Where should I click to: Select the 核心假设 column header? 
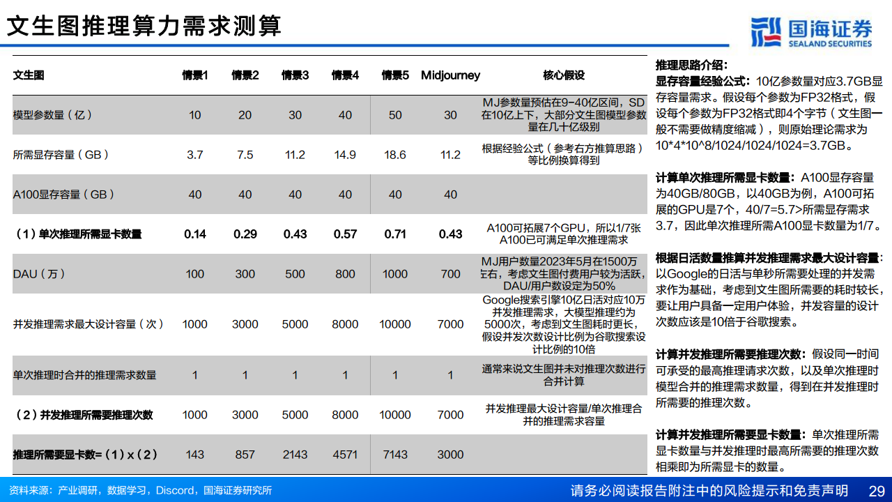(x=564, y=75)
